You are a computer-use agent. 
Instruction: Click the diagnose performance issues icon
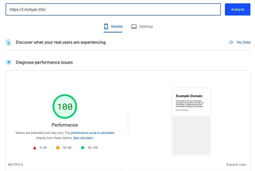point(9,62)
